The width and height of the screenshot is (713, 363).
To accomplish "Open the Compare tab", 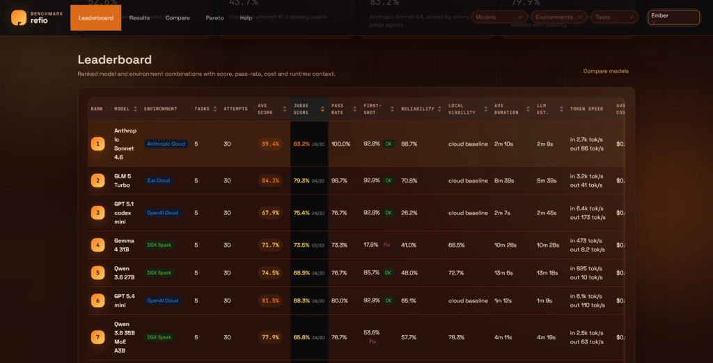I will pyautogui.click(x=178, y=17).
